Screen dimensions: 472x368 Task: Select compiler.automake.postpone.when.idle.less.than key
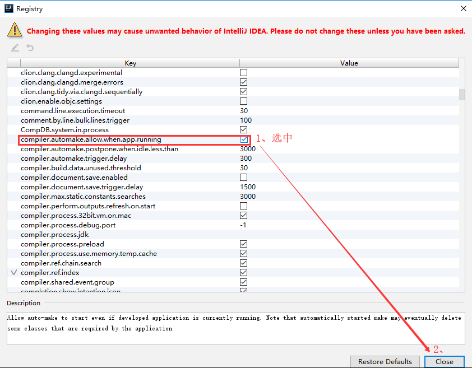tap(99, 149)
